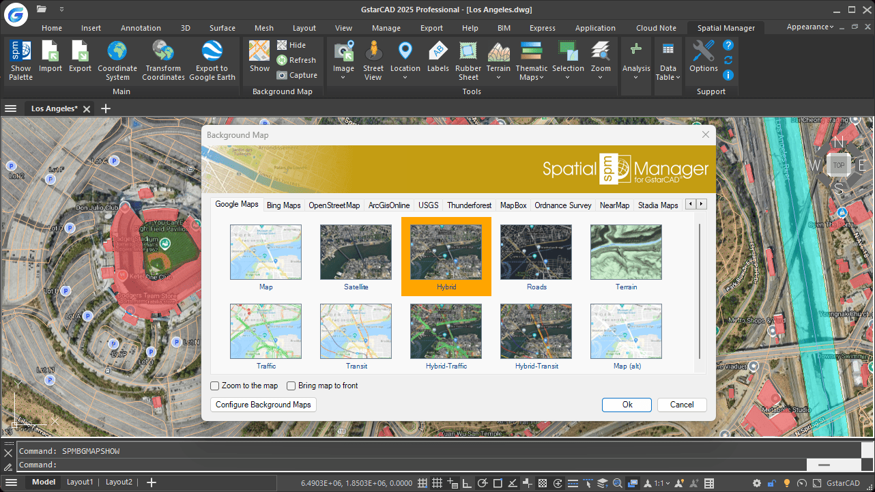Capture the background map

pos(297,75)
